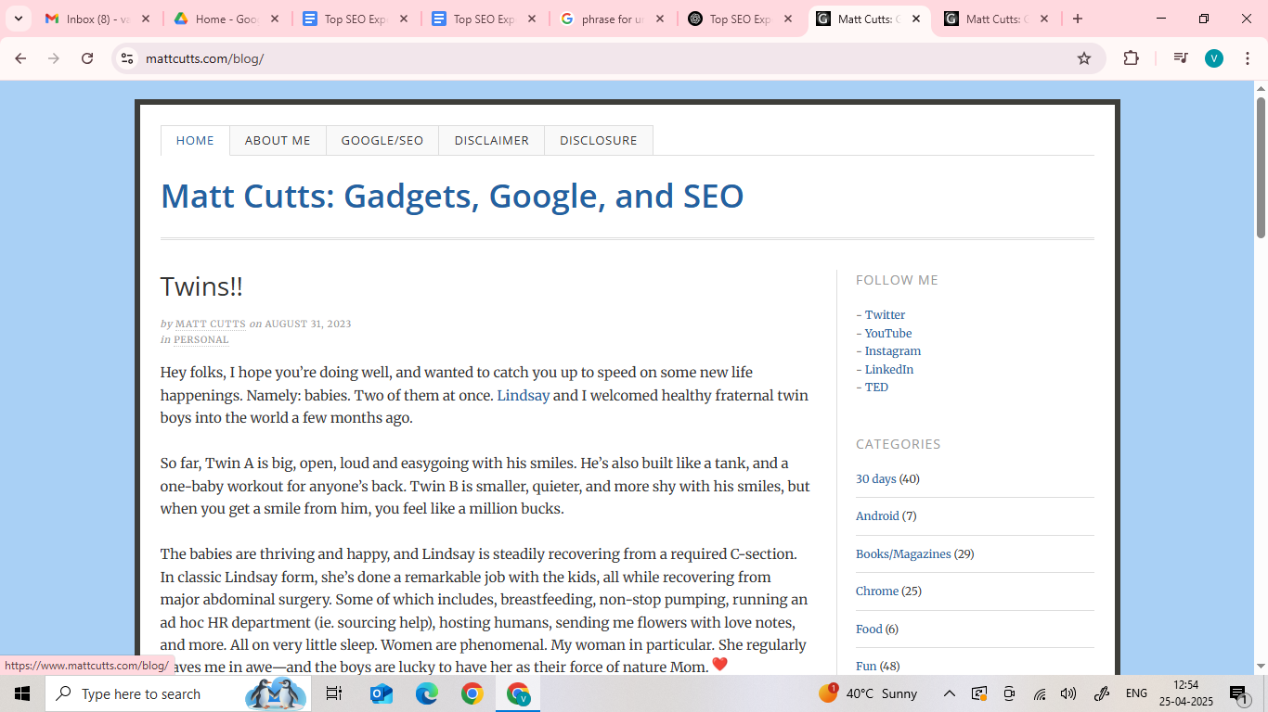Open the GOOGLE/SEO navigation item
This screenshot has width=1268, height=712.
click(x=382, y=141)
